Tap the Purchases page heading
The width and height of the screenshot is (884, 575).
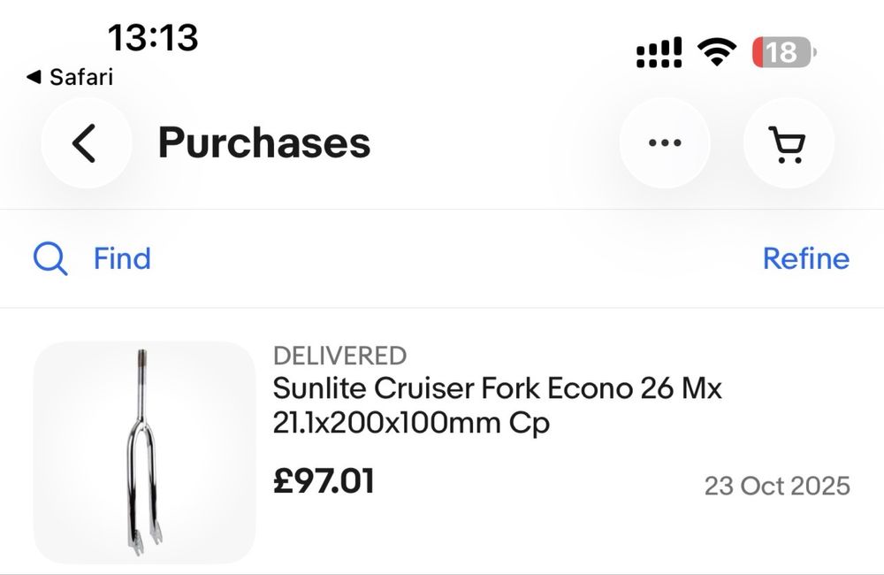click(263, 143)
